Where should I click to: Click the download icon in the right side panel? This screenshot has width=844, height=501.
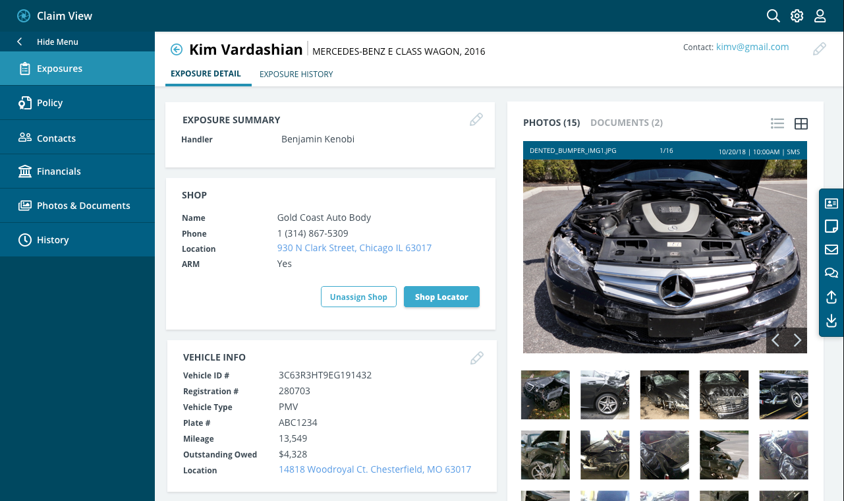[x=831, y=321]
